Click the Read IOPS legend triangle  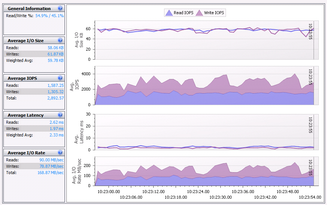click(169, 13)
